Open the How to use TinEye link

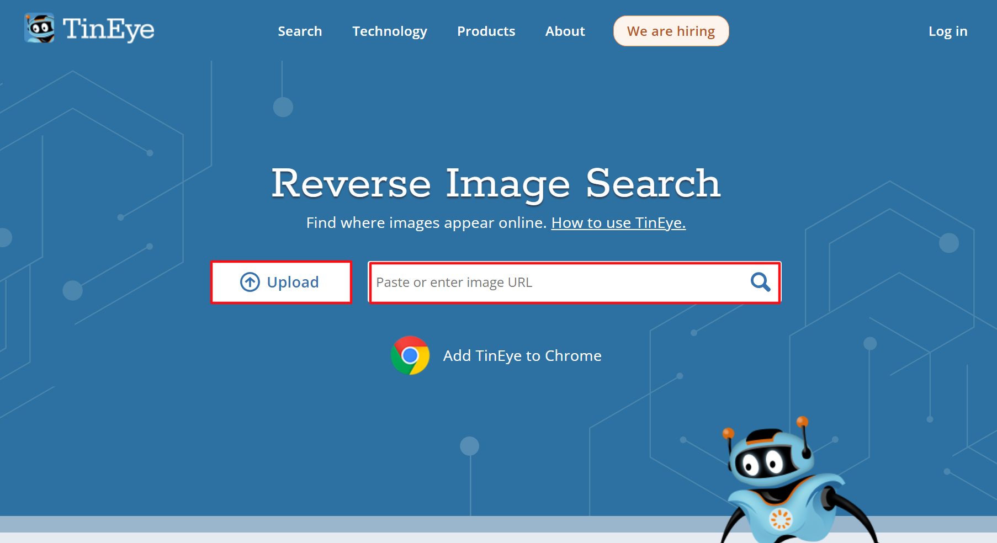(618, 222)
